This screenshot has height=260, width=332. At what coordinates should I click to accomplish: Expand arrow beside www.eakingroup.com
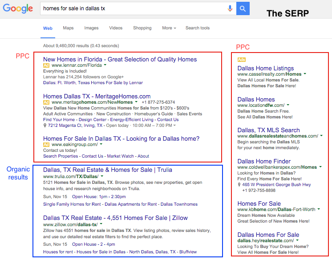click(101, 144)
